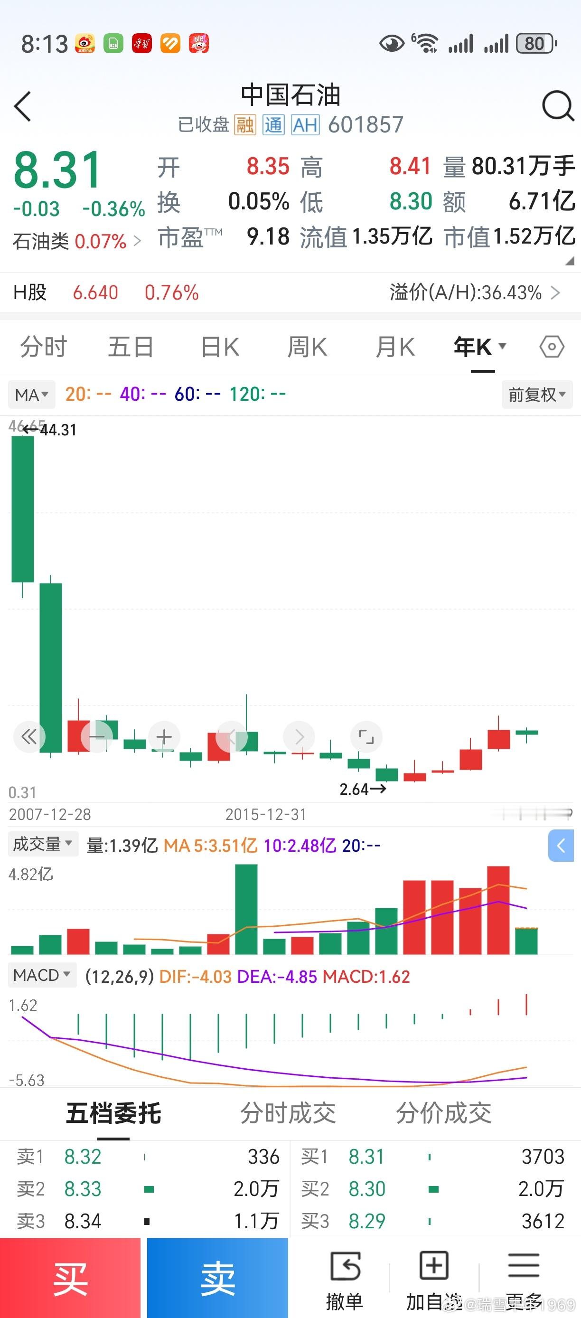Expand 石油类 sector chevron

coord(137,241)
